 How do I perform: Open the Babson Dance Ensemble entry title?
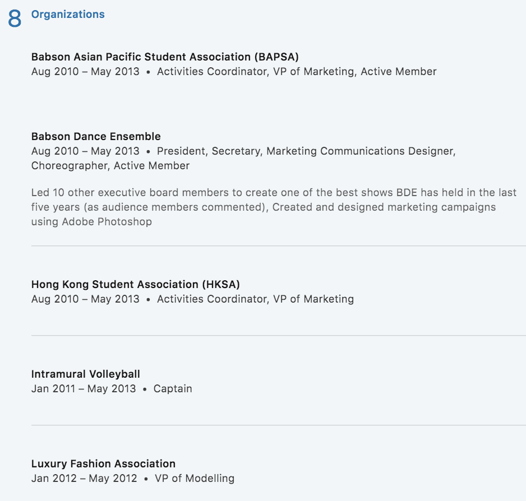pyautogui.click(x=96, y=137)
